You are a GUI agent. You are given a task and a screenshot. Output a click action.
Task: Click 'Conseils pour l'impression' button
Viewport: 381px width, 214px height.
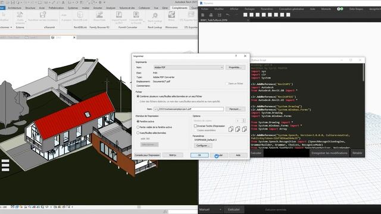(147, 155)
